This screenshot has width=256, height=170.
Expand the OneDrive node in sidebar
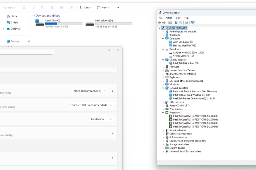tap(3, 29)
